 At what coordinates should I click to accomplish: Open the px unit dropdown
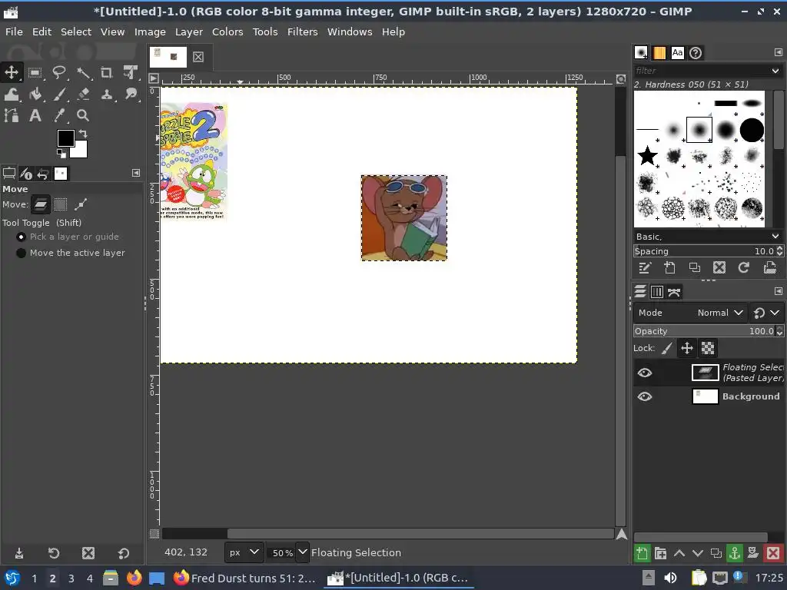244,552
